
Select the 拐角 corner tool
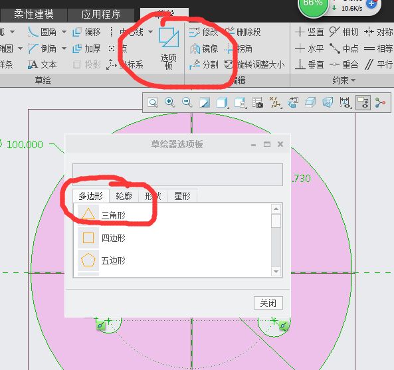pos(239,48)
